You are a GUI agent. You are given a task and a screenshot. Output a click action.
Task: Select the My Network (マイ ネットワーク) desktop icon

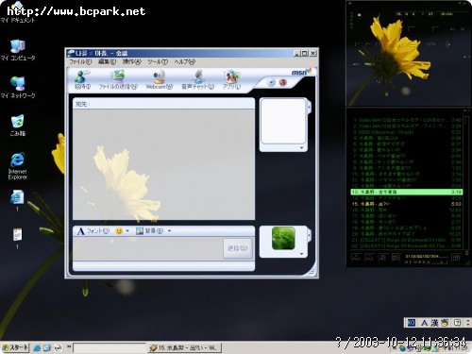pos(18,88)
